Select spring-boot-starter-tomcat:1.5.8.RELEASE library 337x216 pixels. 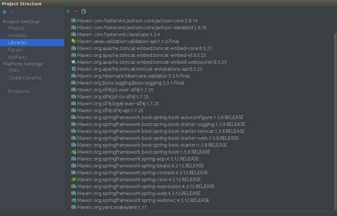click(x=161, y=131)
